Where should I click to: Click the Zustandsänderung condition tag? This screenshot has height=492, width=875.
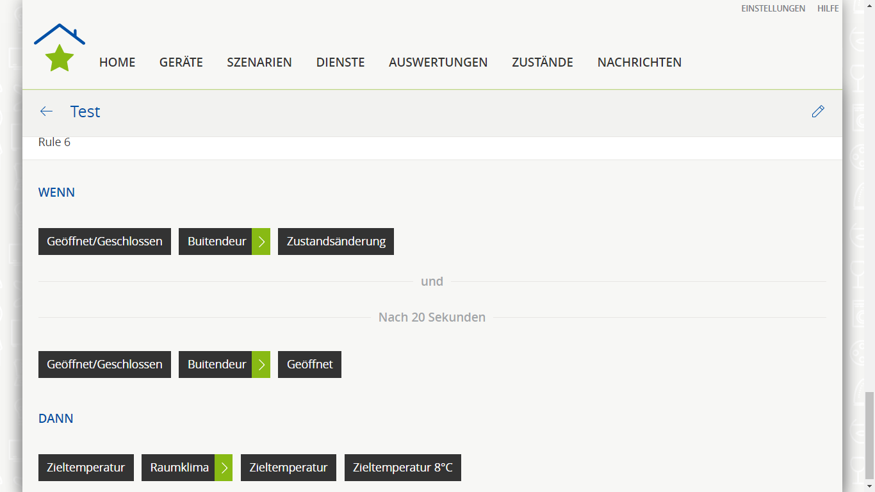(336, 242)
